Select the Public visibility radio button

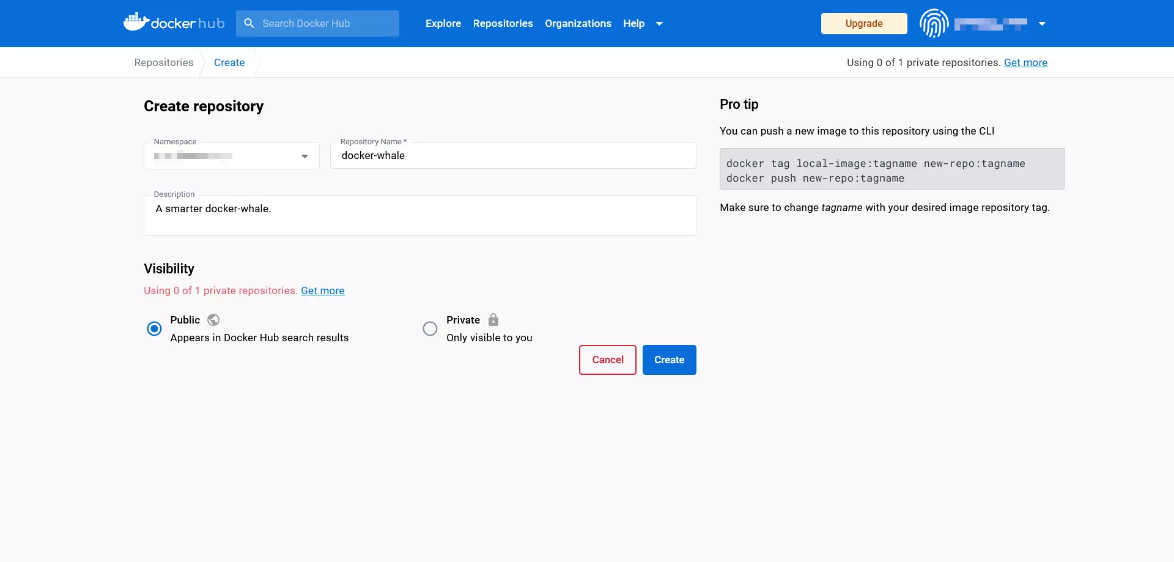(154, 328)
